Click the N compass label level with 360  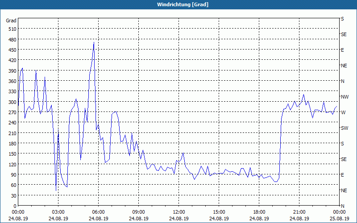point(342,81)
